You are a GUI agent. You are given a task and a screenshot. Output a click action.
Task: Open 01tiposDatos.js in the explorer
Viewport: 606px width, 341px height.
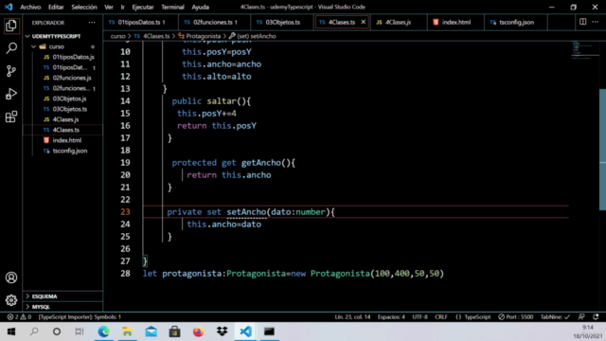point(73,57)
